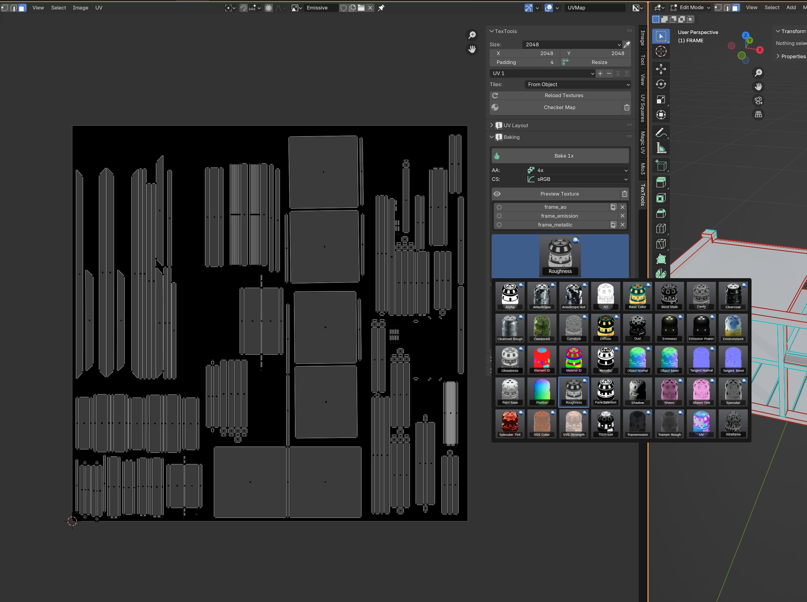The width and height of the screenshot is (807, 602).
Task: Click the Y 2048 size field
Action: [x=596, y=53]
